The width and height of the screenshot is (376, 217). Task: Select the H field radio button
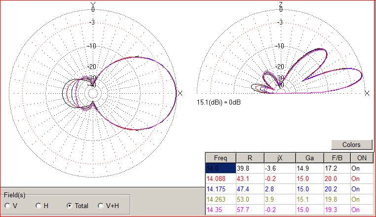(x=38, y=206)
